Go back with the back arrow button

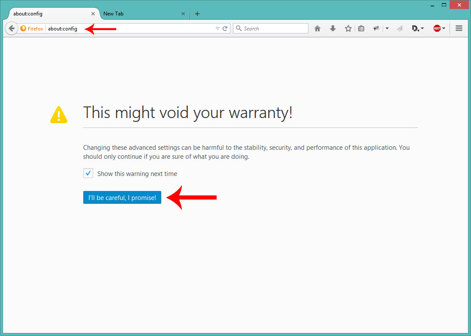(x=12, y=29)
